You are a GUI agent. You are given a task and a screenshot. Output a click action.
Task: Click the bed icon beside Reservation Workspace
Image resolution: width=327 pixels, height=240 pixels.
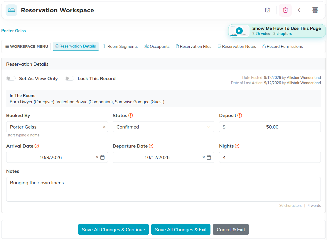(x=11, y=10)
